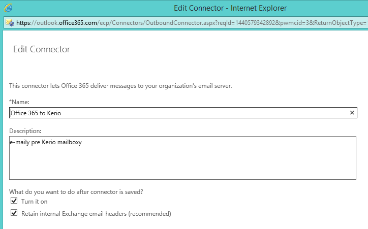Clear the Name field with the X button

(x=352, y=113)
